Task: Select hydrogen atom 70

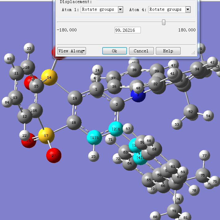Action: (x=194, y=190)
